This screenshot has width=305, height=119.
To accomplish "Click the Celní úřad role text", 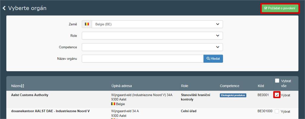I will click(x=189, y=111).
